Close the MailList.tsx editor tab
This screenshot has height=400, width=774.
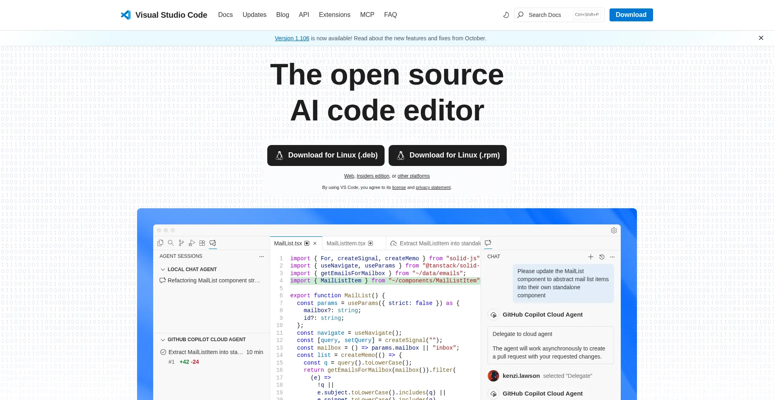pyautogui.click(x=315, y=243)
